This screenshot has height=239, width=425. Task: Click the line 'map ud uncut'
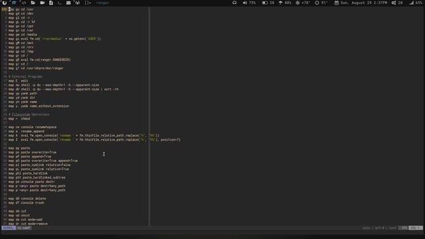pos(19,215)
